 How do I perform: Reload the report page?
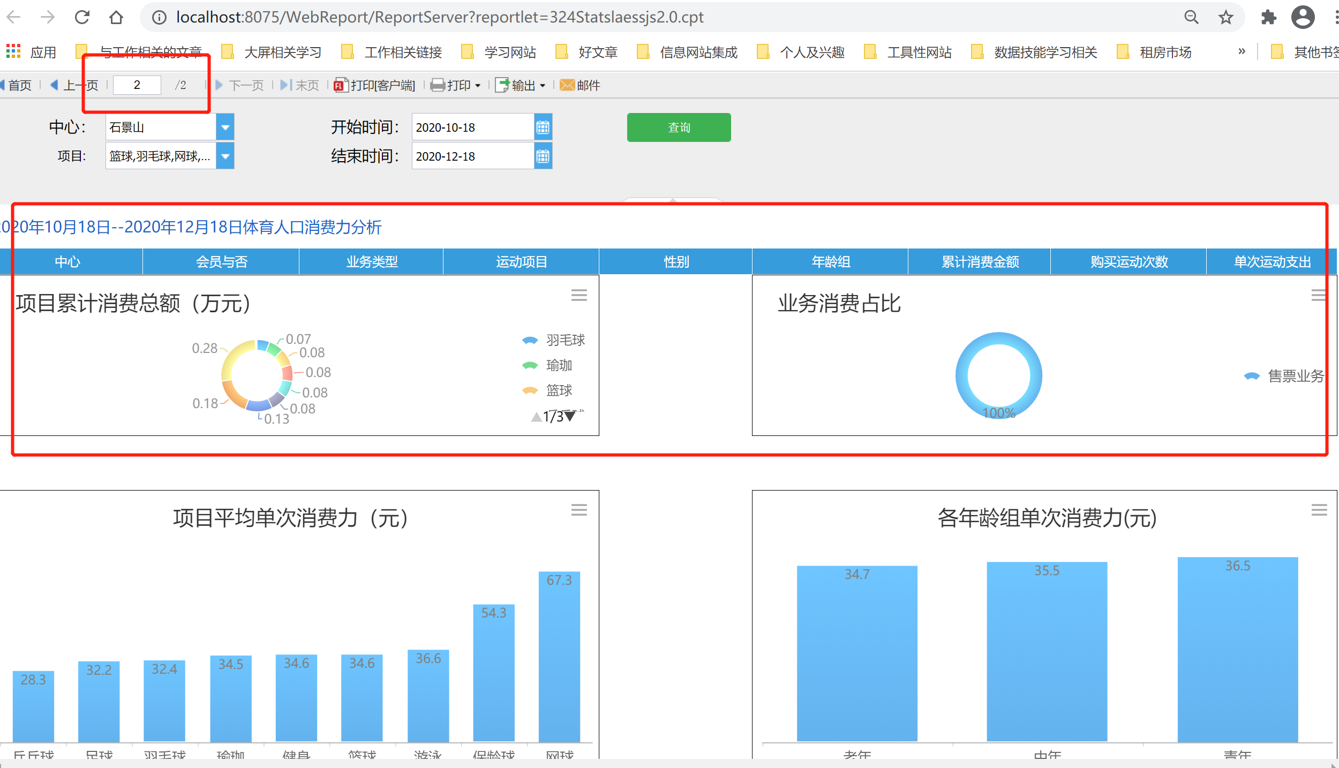[82, 17]
